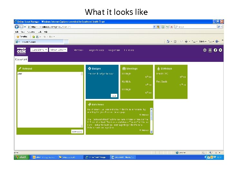Open the settings gear icon in OSM header
This screenshot has height=174, width=232.
(205, 50)
